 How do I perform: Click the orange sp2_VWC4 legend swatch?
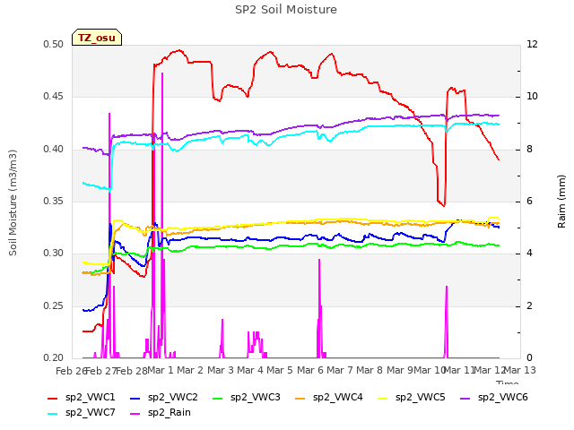tap(300, 399)
